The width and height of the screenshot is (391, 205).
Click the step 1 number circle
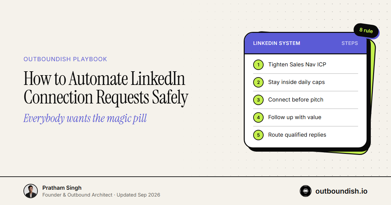click(x=258, y=64)
